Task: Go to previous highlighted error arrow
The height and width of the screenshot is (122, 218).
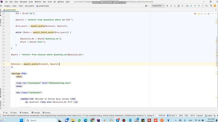Action: [213, 14]
